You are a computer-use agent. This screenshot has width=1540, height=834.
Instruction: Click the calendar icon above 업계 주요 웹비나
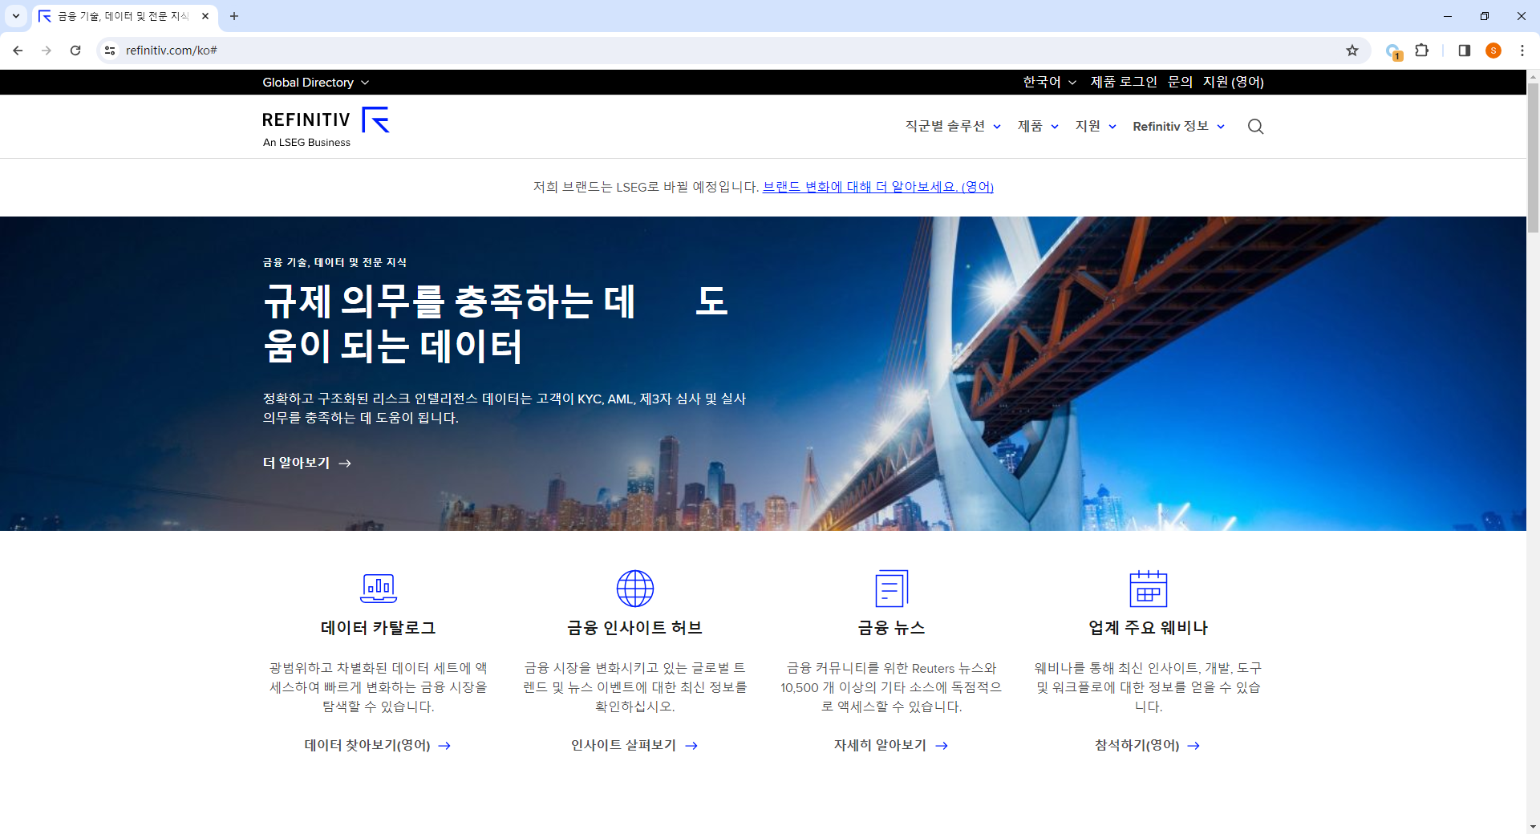tap(1149, 589)
